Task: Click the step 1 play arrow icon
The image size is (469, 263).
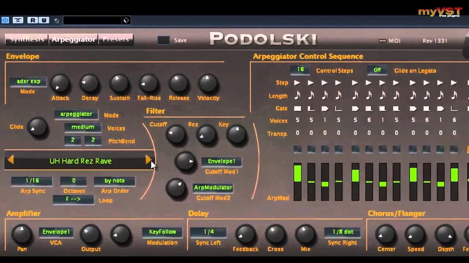Action: click(297, 83)
